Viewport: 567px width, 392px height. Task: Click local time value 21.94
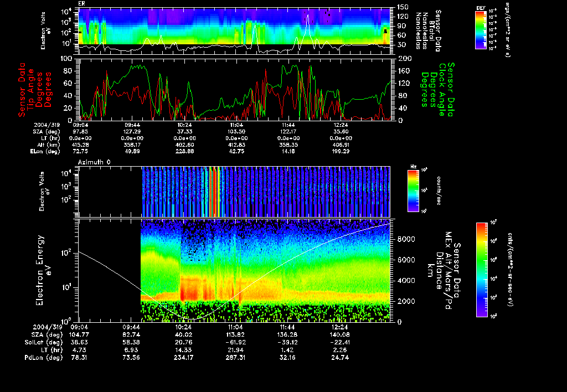click(x=235, y=350)
